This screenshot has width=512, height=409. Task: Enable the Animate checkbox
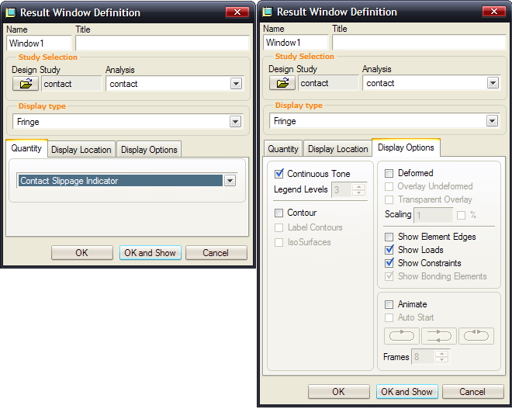click(389, 304)
